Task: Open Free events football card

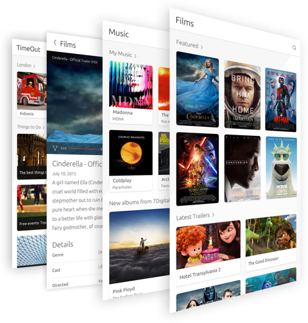Action: point(31,208)
